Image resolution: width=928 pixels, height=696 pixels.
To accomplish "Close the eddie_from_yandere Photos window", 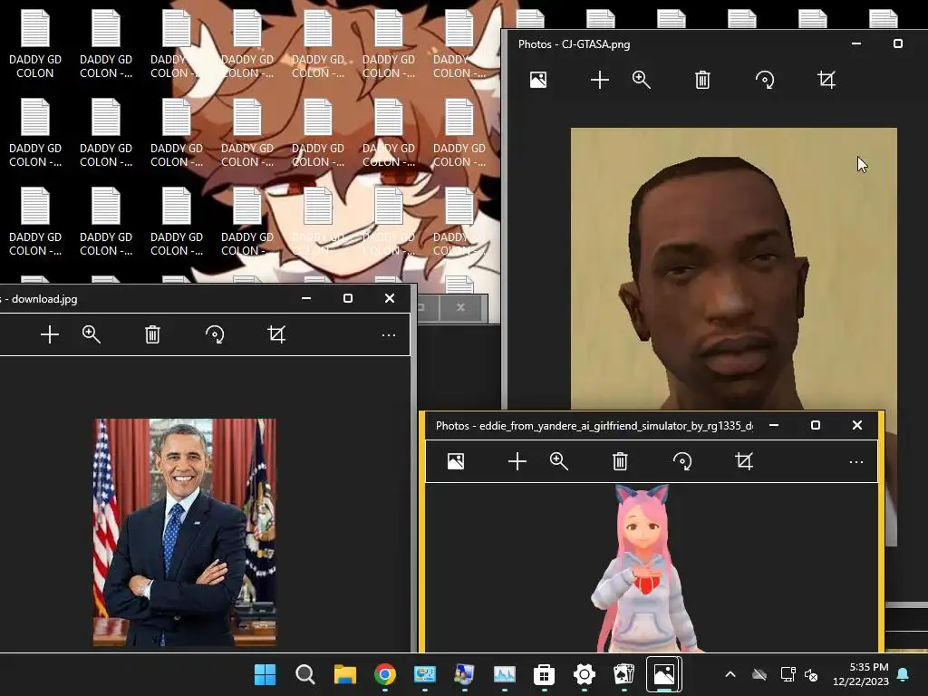I will (857, 425).
